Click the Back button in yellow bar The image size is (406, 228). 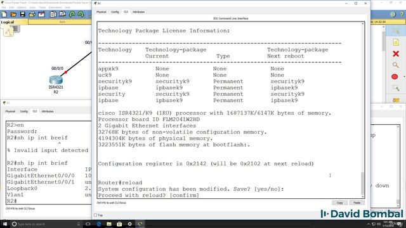tap(62, 22)
